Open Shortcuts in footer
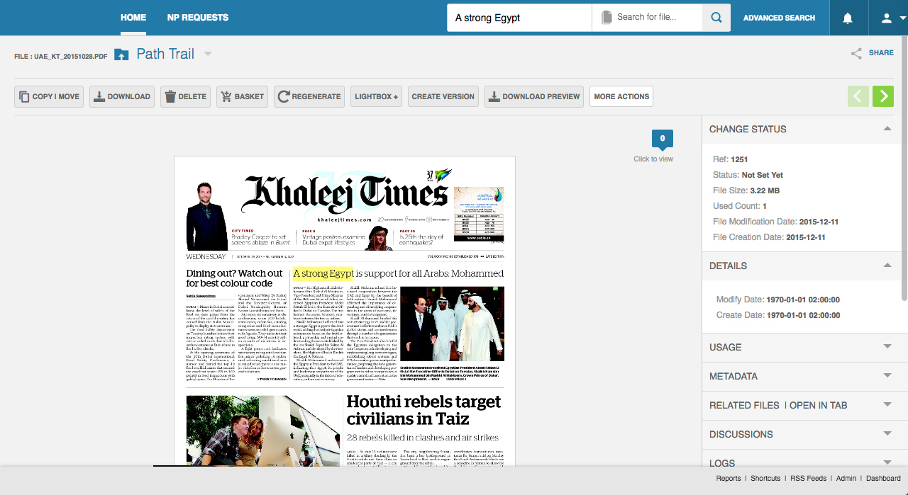The height and width of the screenshot is (495, 908). [x=765, y=479]
